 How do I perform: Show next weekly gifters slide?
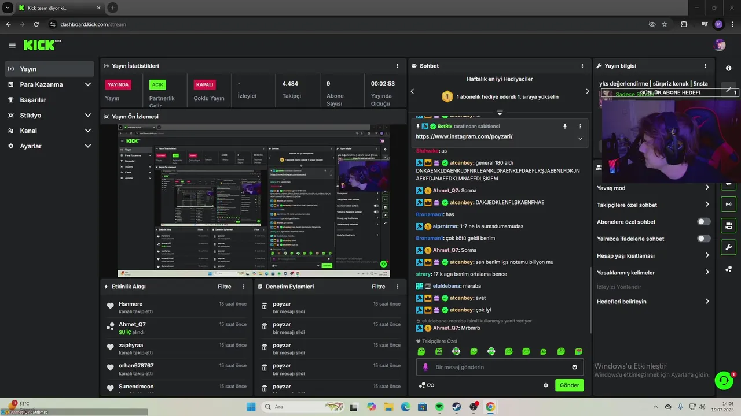click(587, 91)
